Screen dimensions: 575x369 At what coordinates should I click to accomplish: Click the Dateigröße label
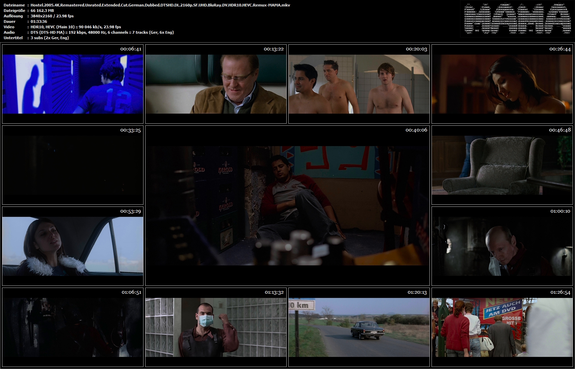pyautogui.click(x=15, y=11)
